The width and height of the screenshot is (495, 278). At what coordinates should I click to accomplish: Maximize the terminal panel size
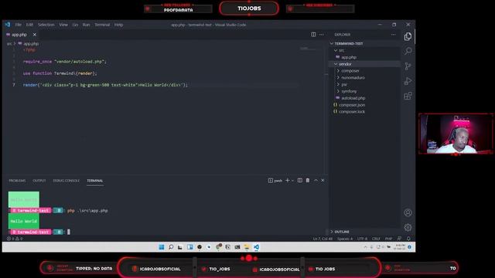click(316, 181)
